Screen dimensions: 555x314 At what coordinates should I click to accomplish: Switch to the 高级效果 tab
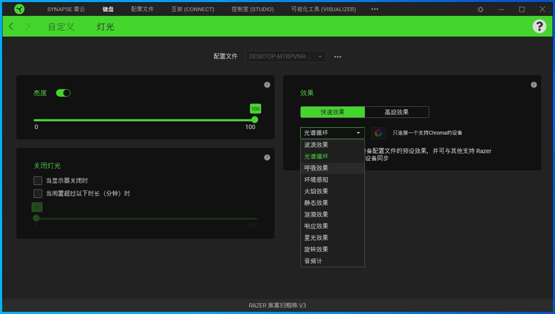coord(397,112)
